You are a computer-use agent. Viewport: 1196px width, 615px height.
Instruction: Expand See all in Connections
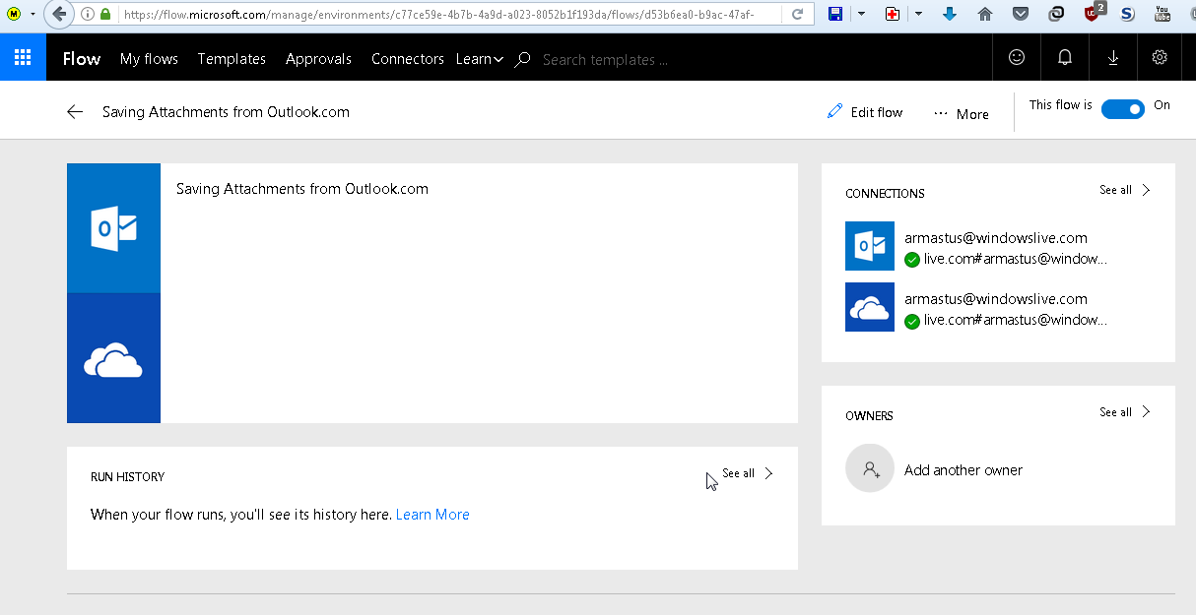pos(1124,190)
